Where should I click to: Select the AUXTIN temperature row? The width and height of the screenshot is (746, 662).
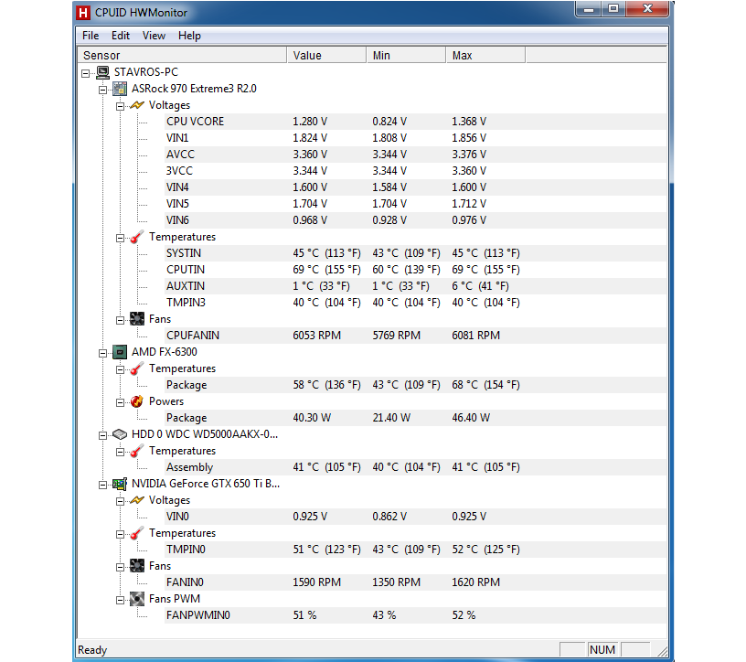(415, 286)
